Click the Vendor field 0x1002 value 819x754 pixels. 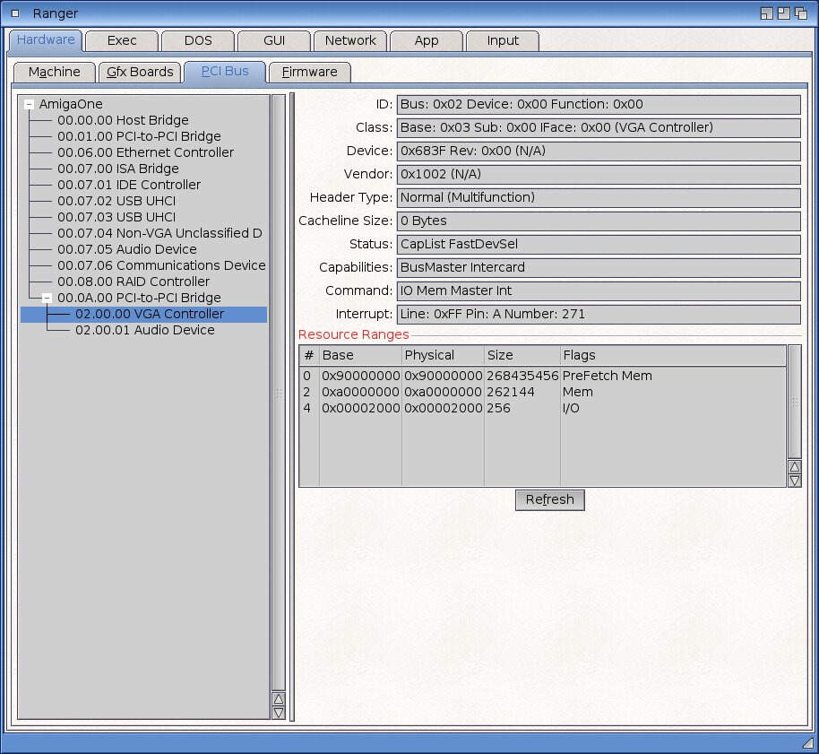[x=599, y=175]
